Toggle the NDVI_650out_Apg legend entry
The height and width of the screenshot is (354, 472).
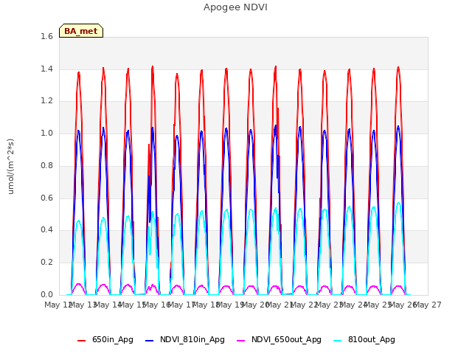point(279,340)
